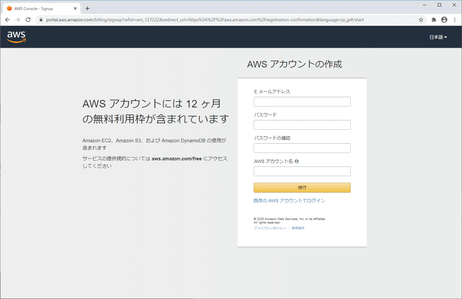462x299 pixels.
Task: Open the 使用条件 link
Action: [x=298, y=228]
